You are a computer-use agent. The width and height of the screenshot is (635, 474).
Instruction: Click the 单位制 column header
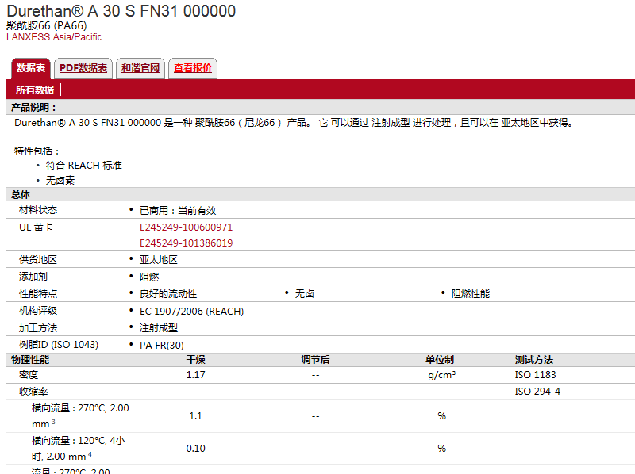click(x=440, y=360)
